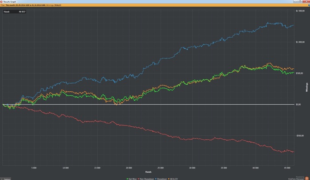
Task: Click the 25 000 hands axis label
Action: click(x=160, y=168)
